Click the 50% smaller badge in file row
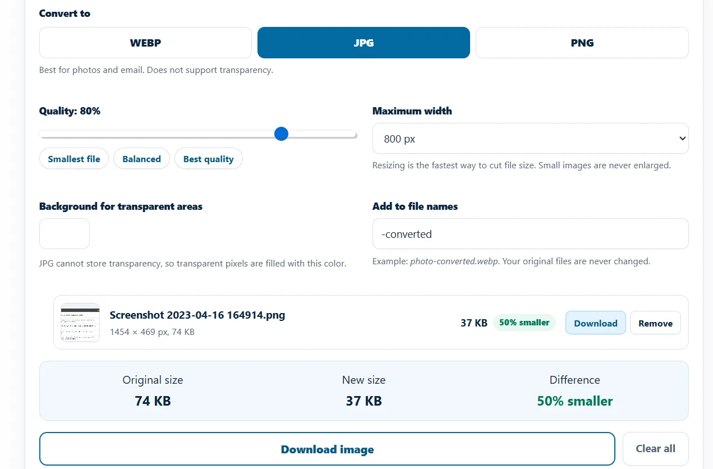 point(525,323)
